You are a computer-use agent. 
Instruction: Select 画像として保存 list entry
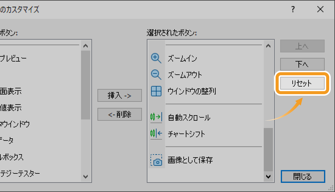pos(190,160)
